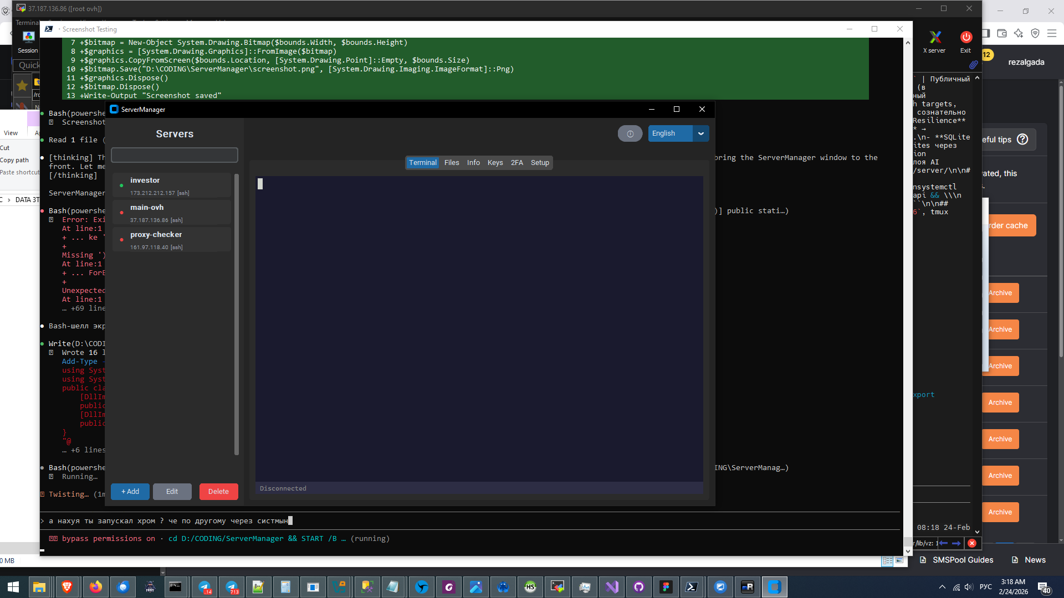Toggle the round theme button beside English

click(630, 133)
